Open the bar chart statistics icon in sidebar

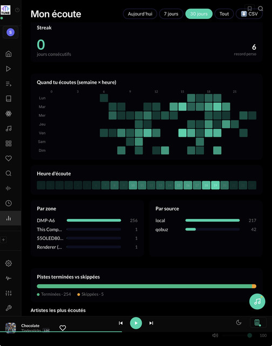click(x=9, y=218)
